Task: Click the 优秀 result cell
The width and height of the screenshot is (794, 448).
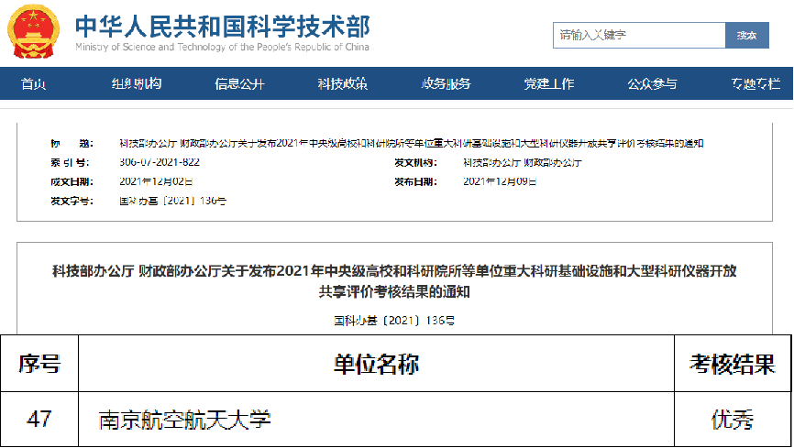Action: tap(733, 420)
